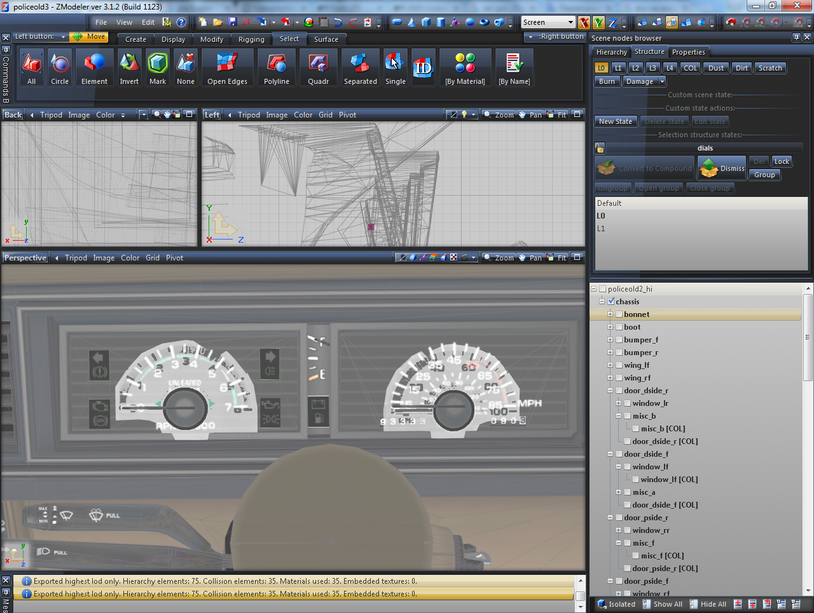This screenshot has width=814, height=613.
Task: Click the By Material selection icon
Action: tap(465, 67)
